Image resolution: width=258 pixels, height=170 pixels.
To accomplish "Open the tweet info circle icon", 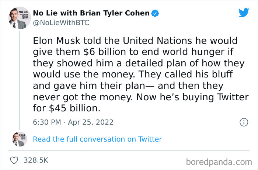I will [243, 122].
